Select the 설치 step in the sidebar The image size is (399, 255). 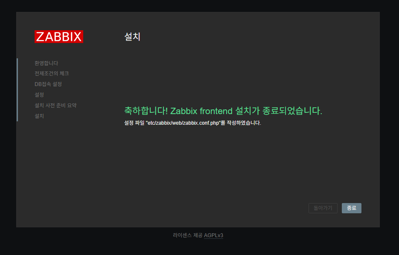pos(39,116)
